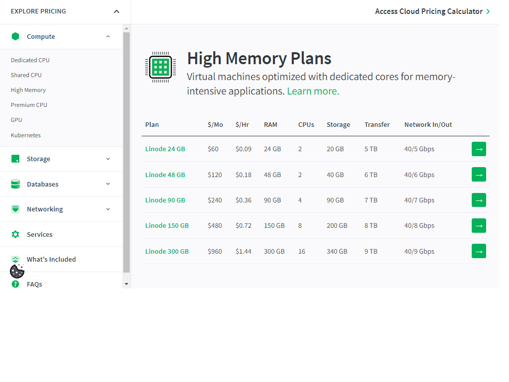
Task: Click the 9 TB transfer cell
Action: (x=371, y=251)
